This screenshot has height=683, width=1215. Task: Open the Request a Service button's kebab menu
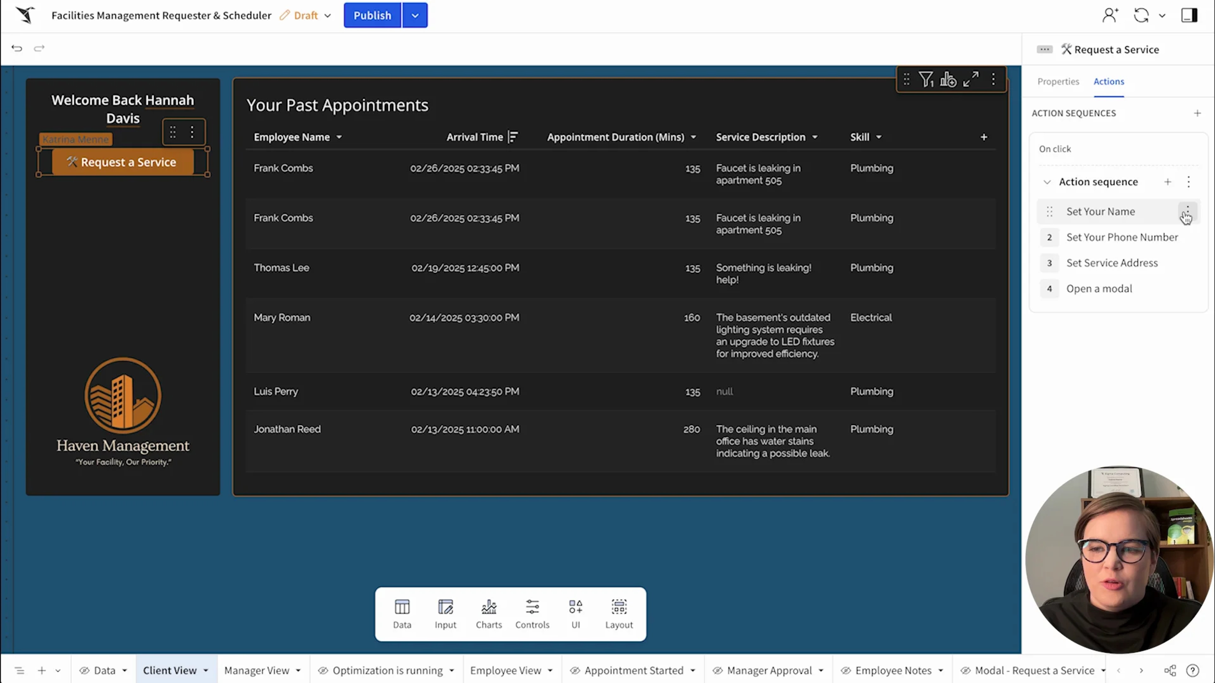(192, 132)
